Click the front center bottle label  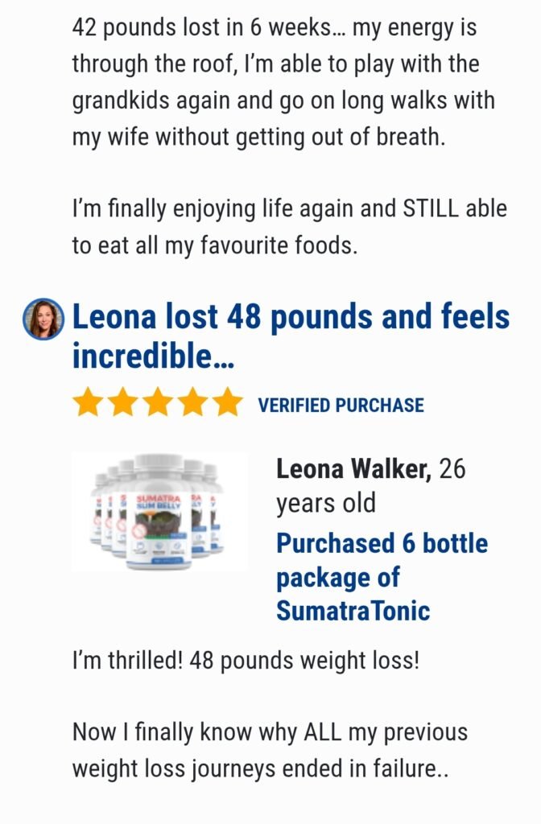(x=159, y=521)
